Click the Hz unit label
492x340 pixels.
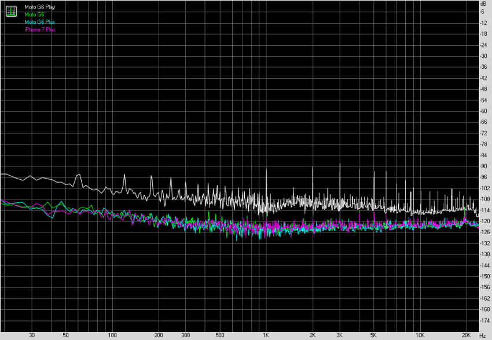[483, 335]
